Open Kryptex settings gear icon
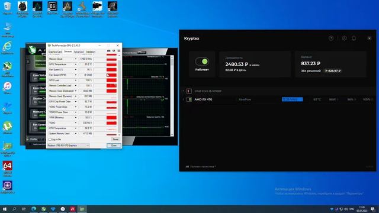This screenshot has width=379, height=213. [344, 38]
